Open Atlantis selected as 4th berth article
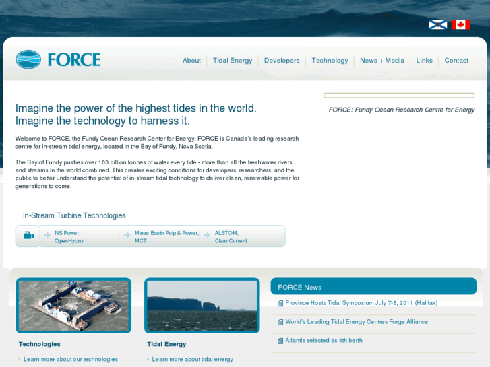 point(324,341)
